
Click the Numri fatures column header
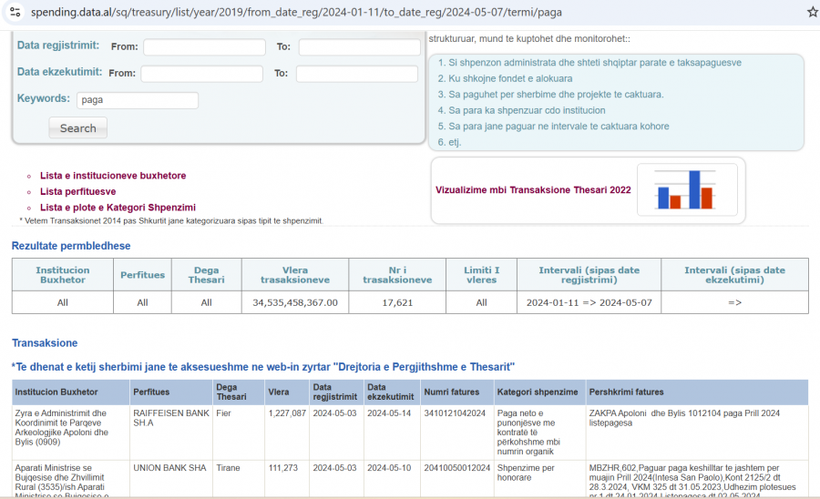pos(457,392)
